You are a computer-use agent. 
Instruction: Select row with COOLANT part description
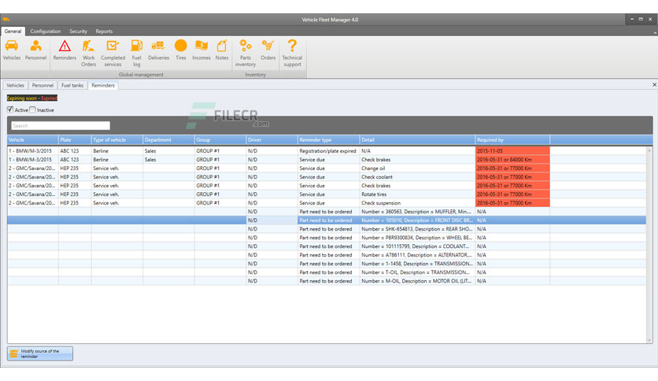(x=327, y=246)
